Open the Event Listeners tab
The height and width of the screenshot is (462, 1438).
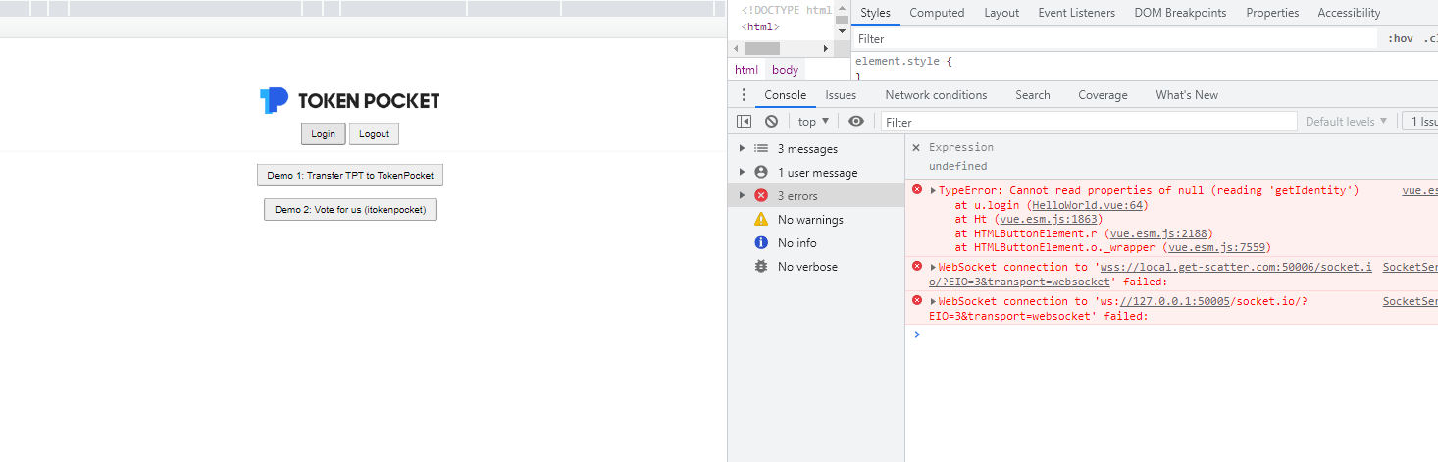tap(1076, 13)
